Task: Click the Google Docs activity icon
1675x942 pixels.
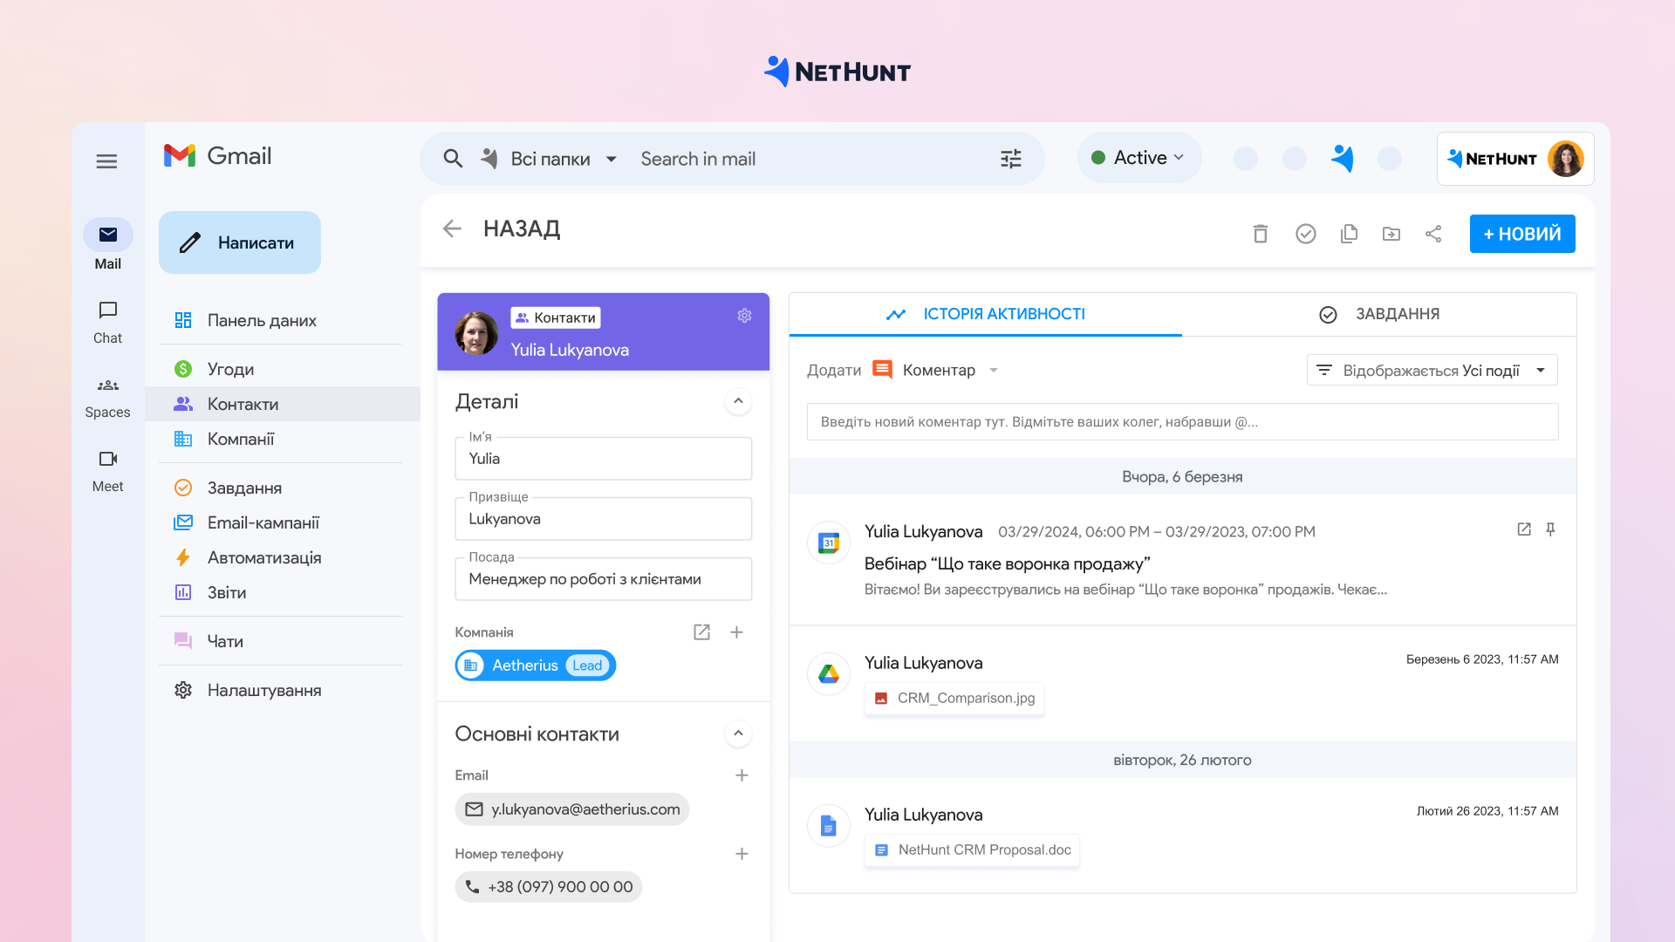Action: coord(829,825)
